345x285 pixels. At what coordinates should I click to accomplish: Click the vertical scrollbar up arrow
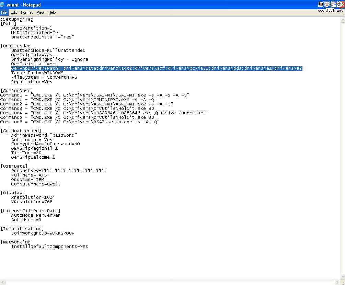click(x=343, y=20)
